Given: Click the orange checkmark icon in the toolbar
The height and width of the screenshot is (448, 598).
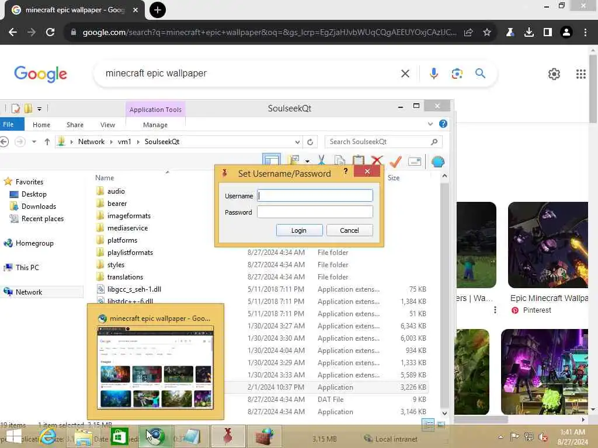Looking at the screenshot, I should pos(395,162).
